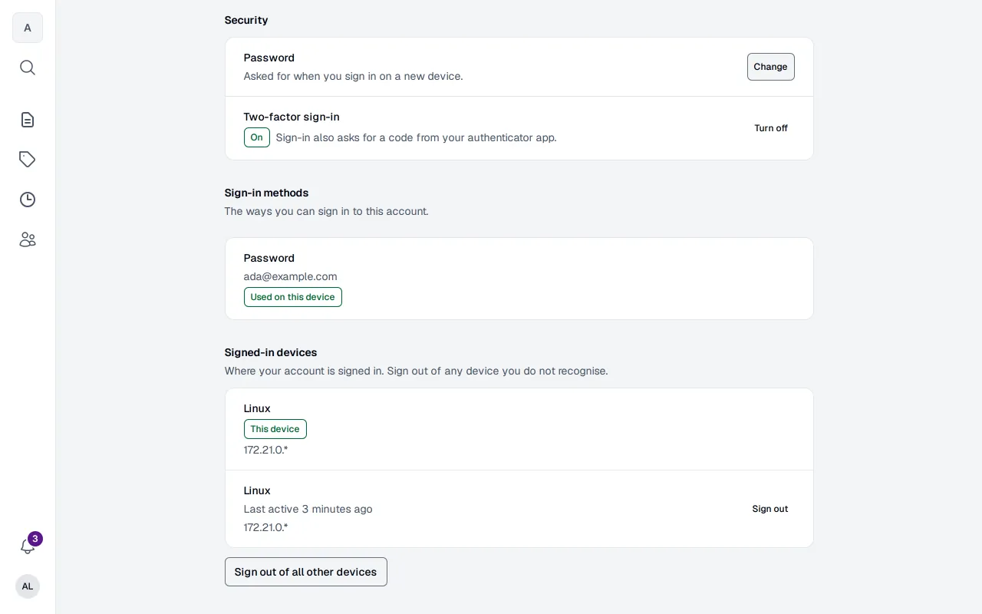982x614 pixels.
Task: Open search from the sidebar magnifier icon
Action: pos(28,68)
